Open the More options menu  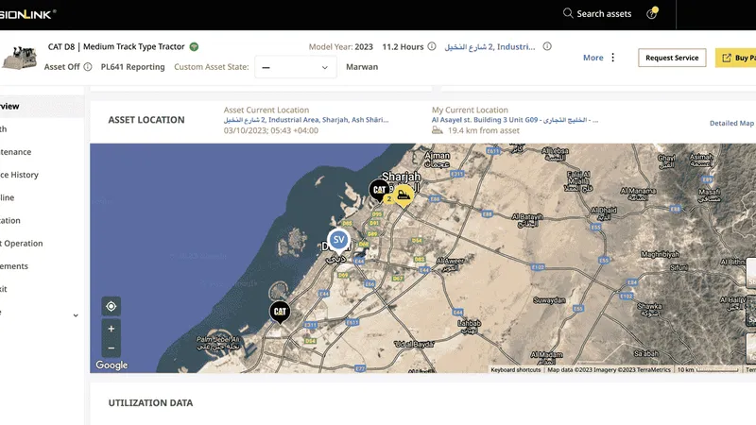(x=599, y=58)
